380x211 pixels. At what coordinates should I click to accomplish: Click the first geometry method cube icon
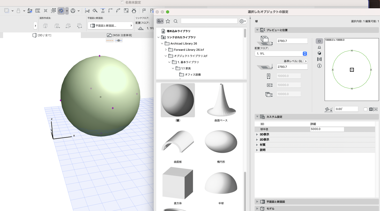[45, 26]
